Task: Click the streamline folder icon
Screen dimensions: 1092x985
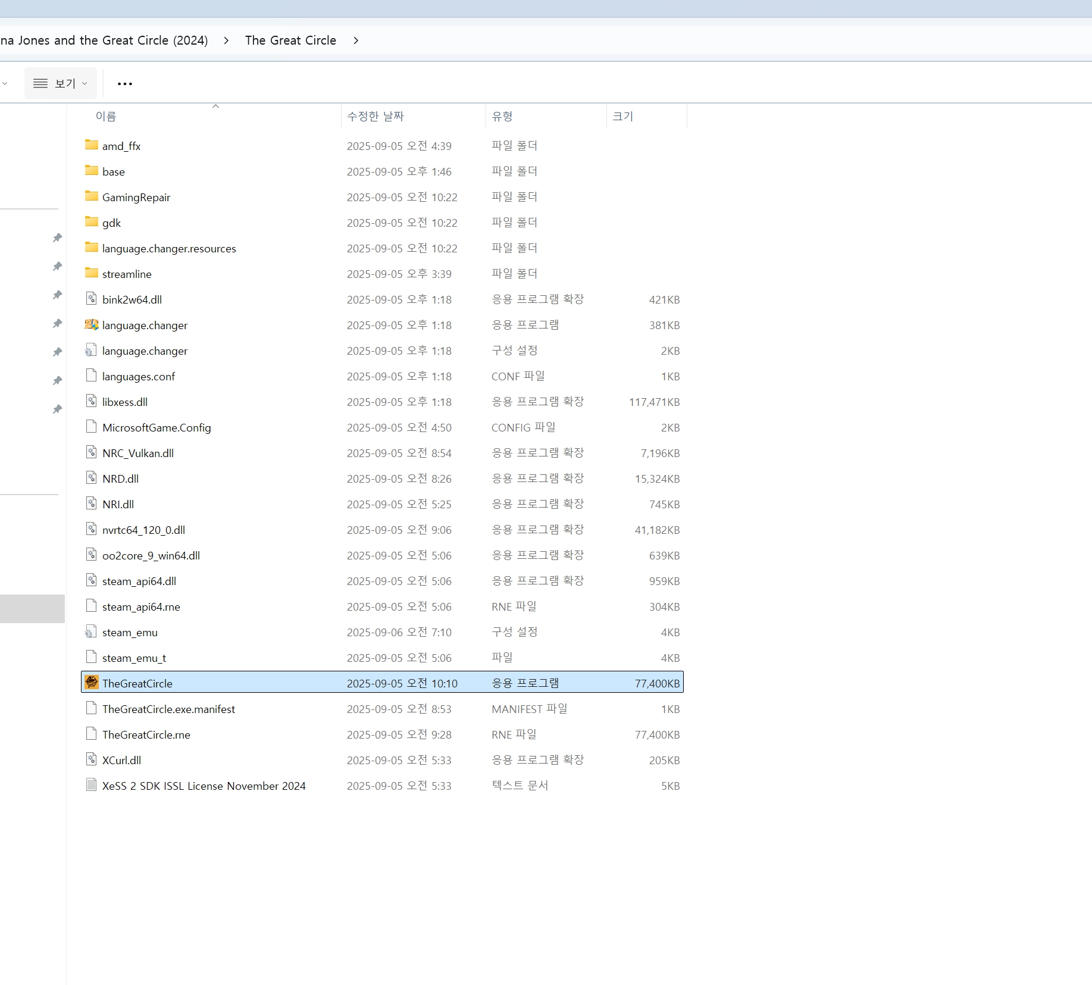Action: tap(91, 273)
